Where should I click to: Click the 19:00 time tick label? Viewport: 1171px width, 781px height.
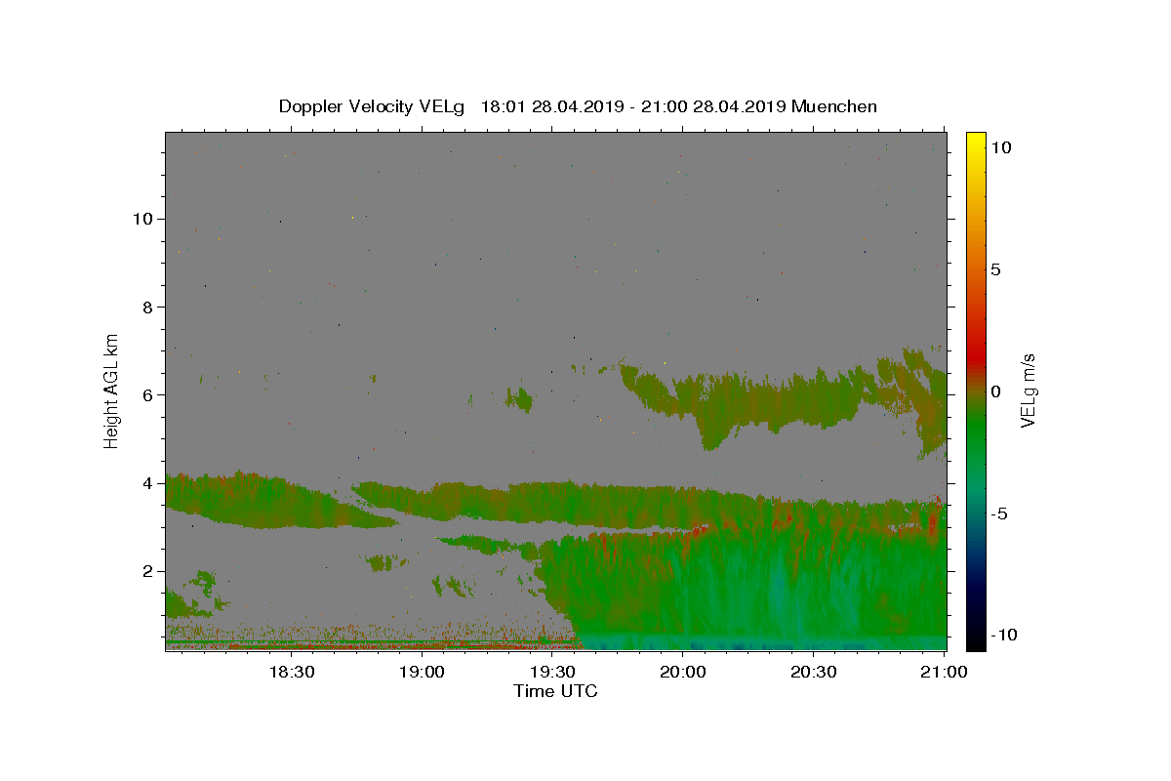422,672
